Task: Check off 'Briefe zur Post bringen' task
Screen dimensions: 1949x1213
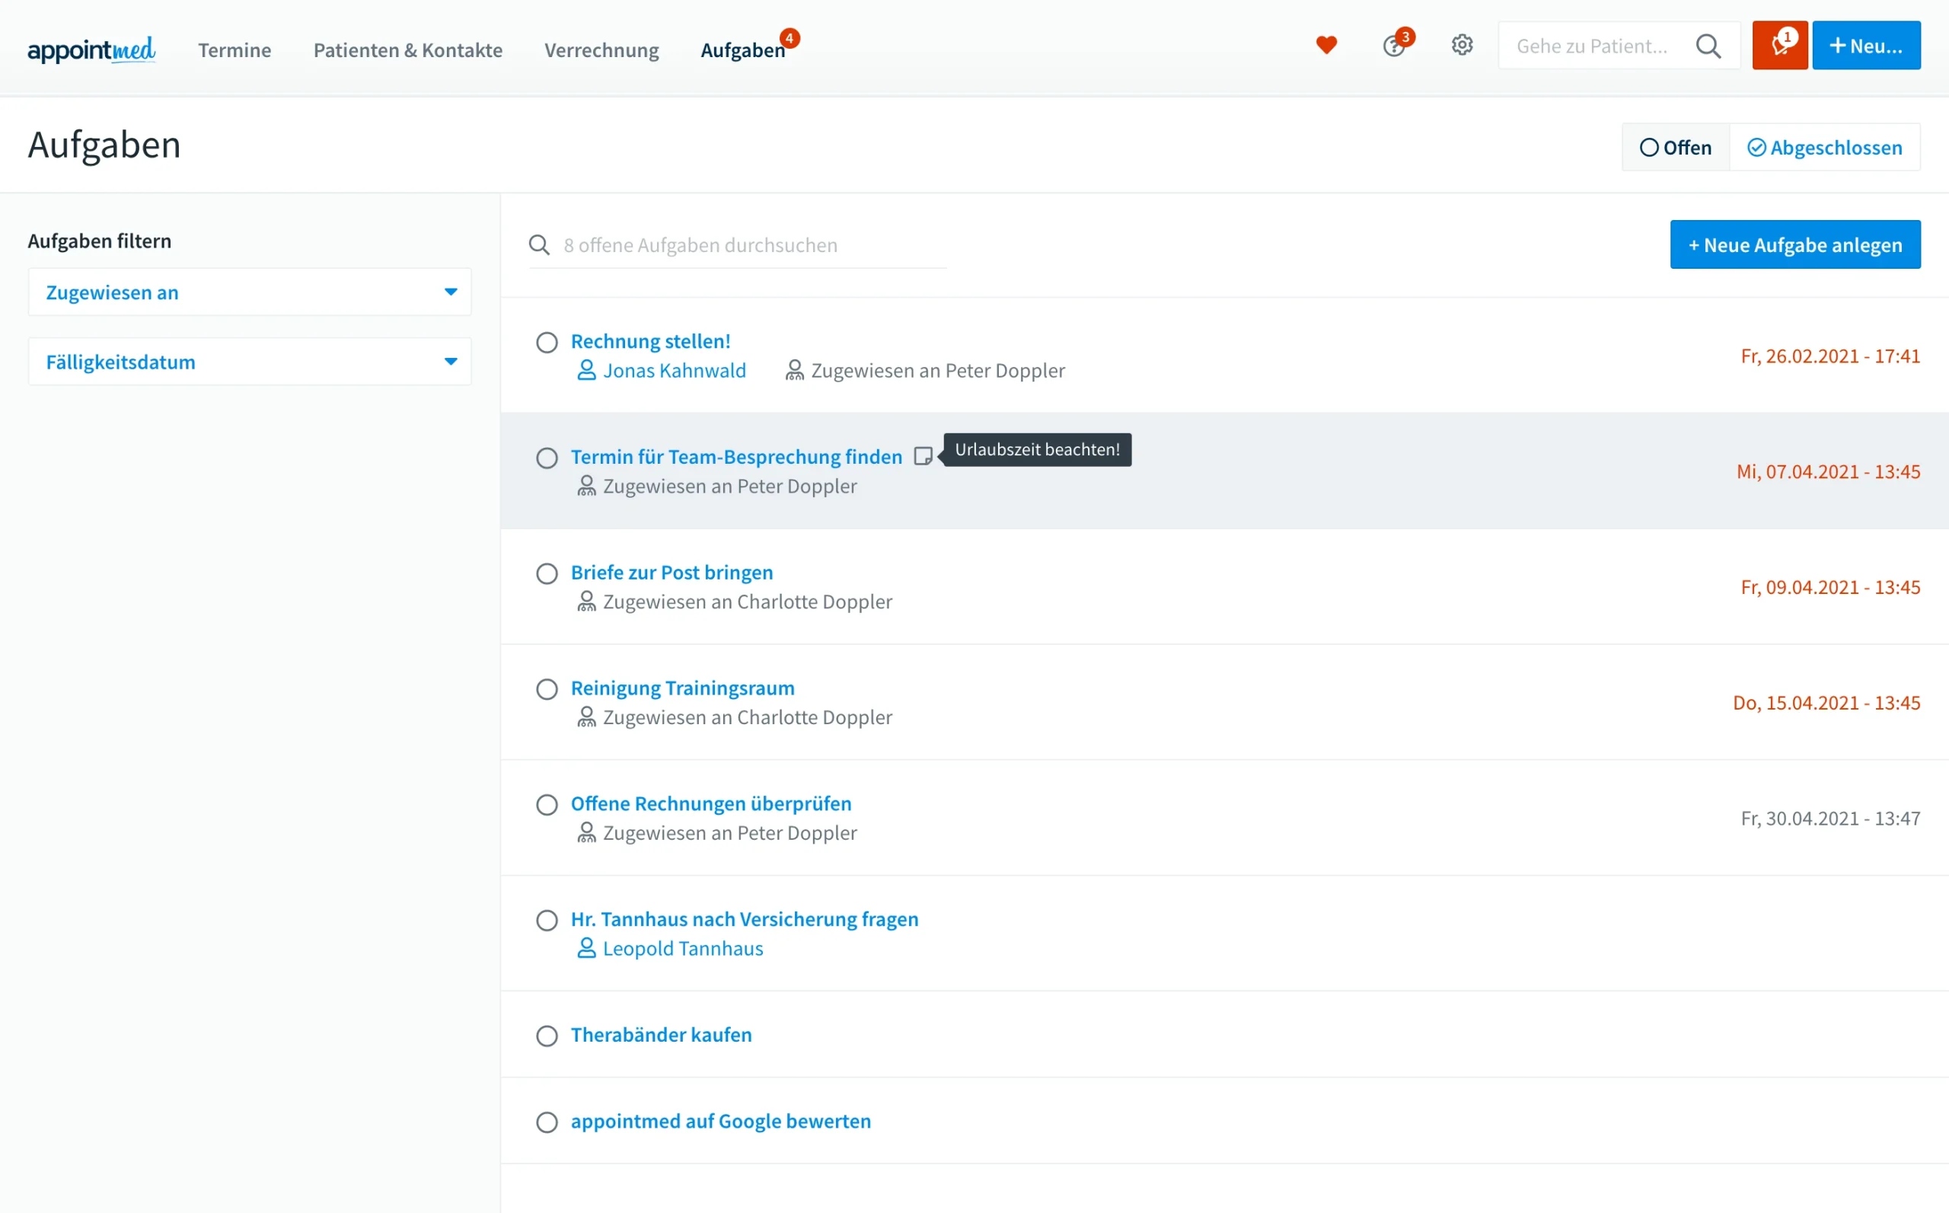Action: 547,573
